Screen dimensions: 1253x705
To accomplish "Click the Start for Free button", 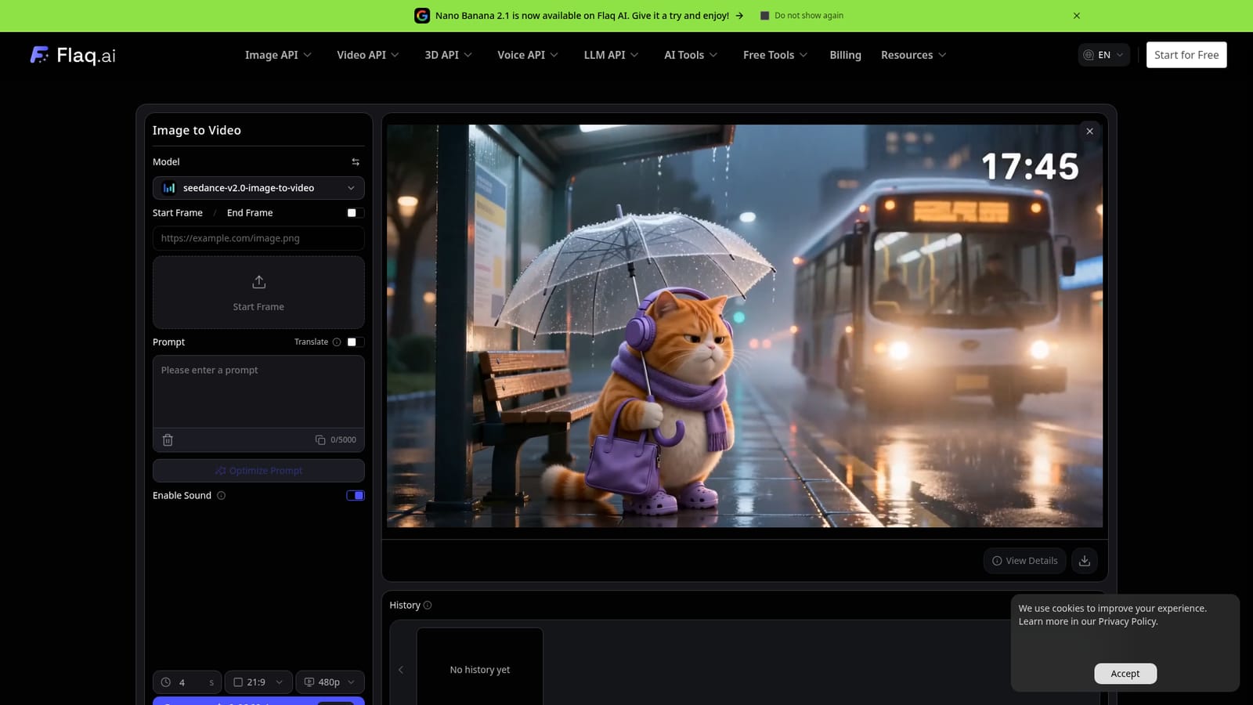I will (x=1186, y=55).
